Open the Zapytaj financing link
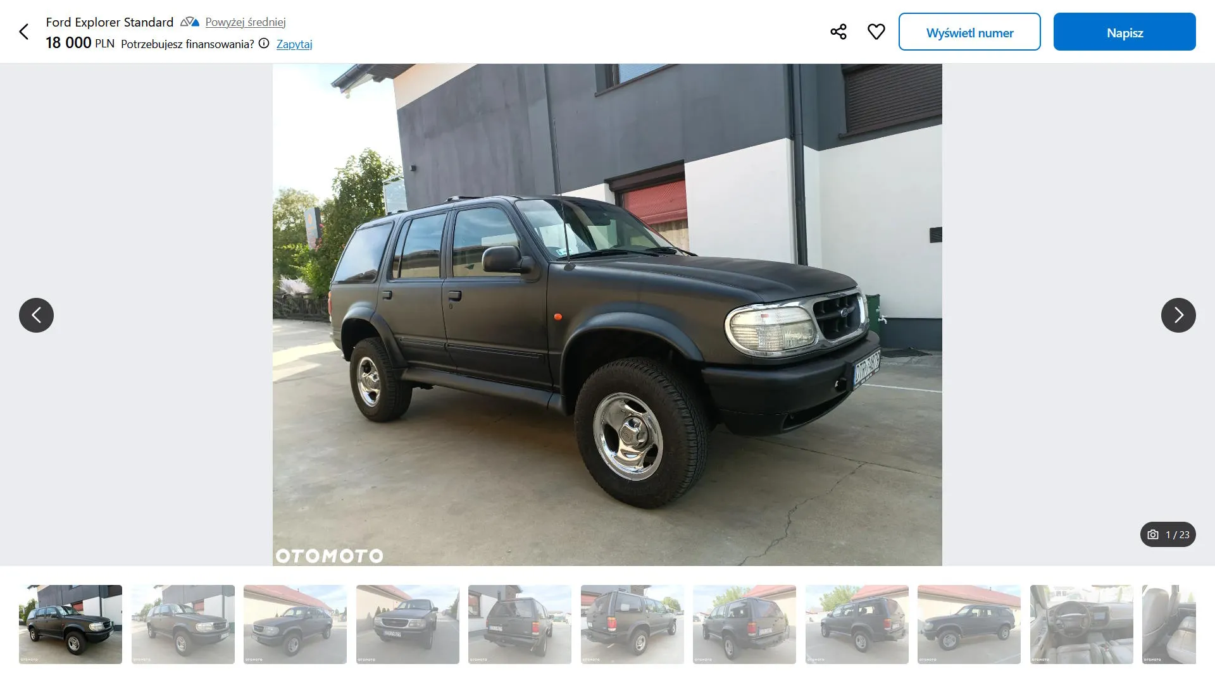Screen dimensions: 1215x683 294,44
